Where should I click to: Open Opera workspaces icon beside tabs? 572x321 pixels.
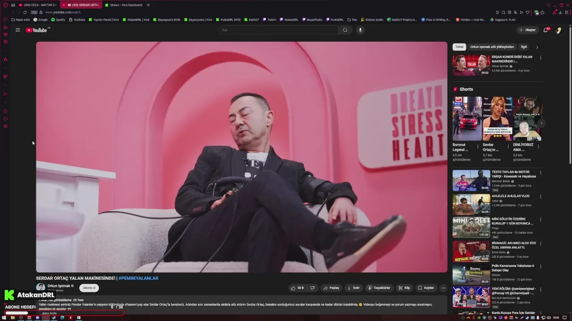tap(13, 5)
